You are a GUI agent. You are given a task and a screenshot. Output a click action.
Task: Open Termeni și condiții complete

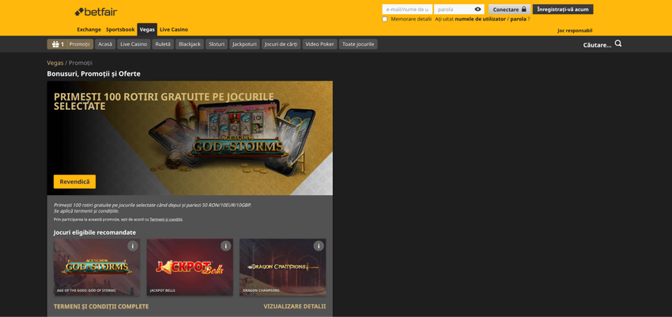(x=101, y=306)
